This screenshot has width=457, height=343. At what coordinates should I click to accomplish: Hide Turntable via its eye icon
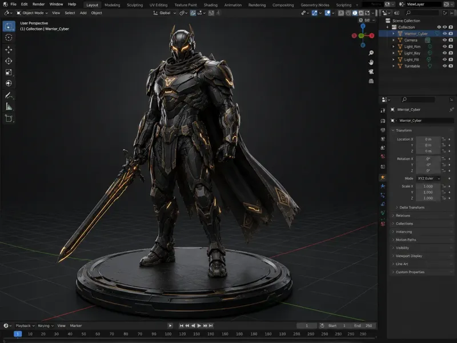(444, 66)
